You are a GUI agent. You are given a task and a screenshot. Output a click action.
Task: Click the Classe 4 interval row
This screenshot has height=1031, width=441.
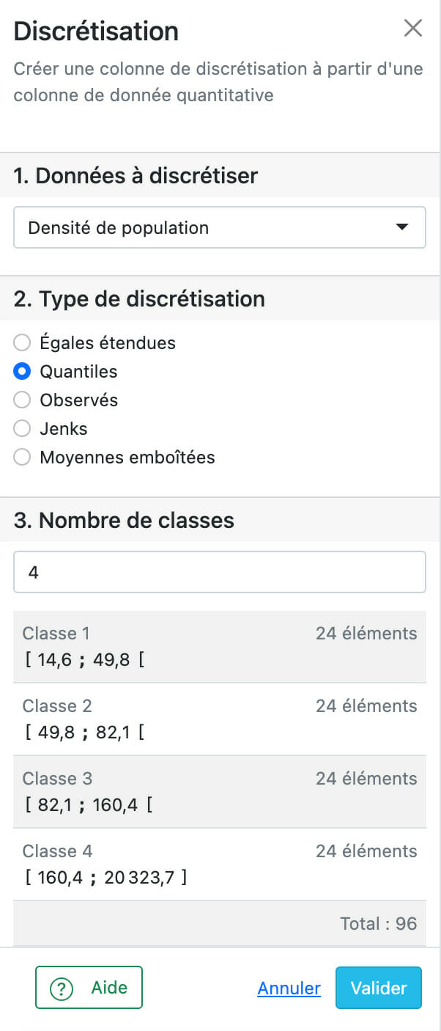pyautogui.click(x=219, y=865)
